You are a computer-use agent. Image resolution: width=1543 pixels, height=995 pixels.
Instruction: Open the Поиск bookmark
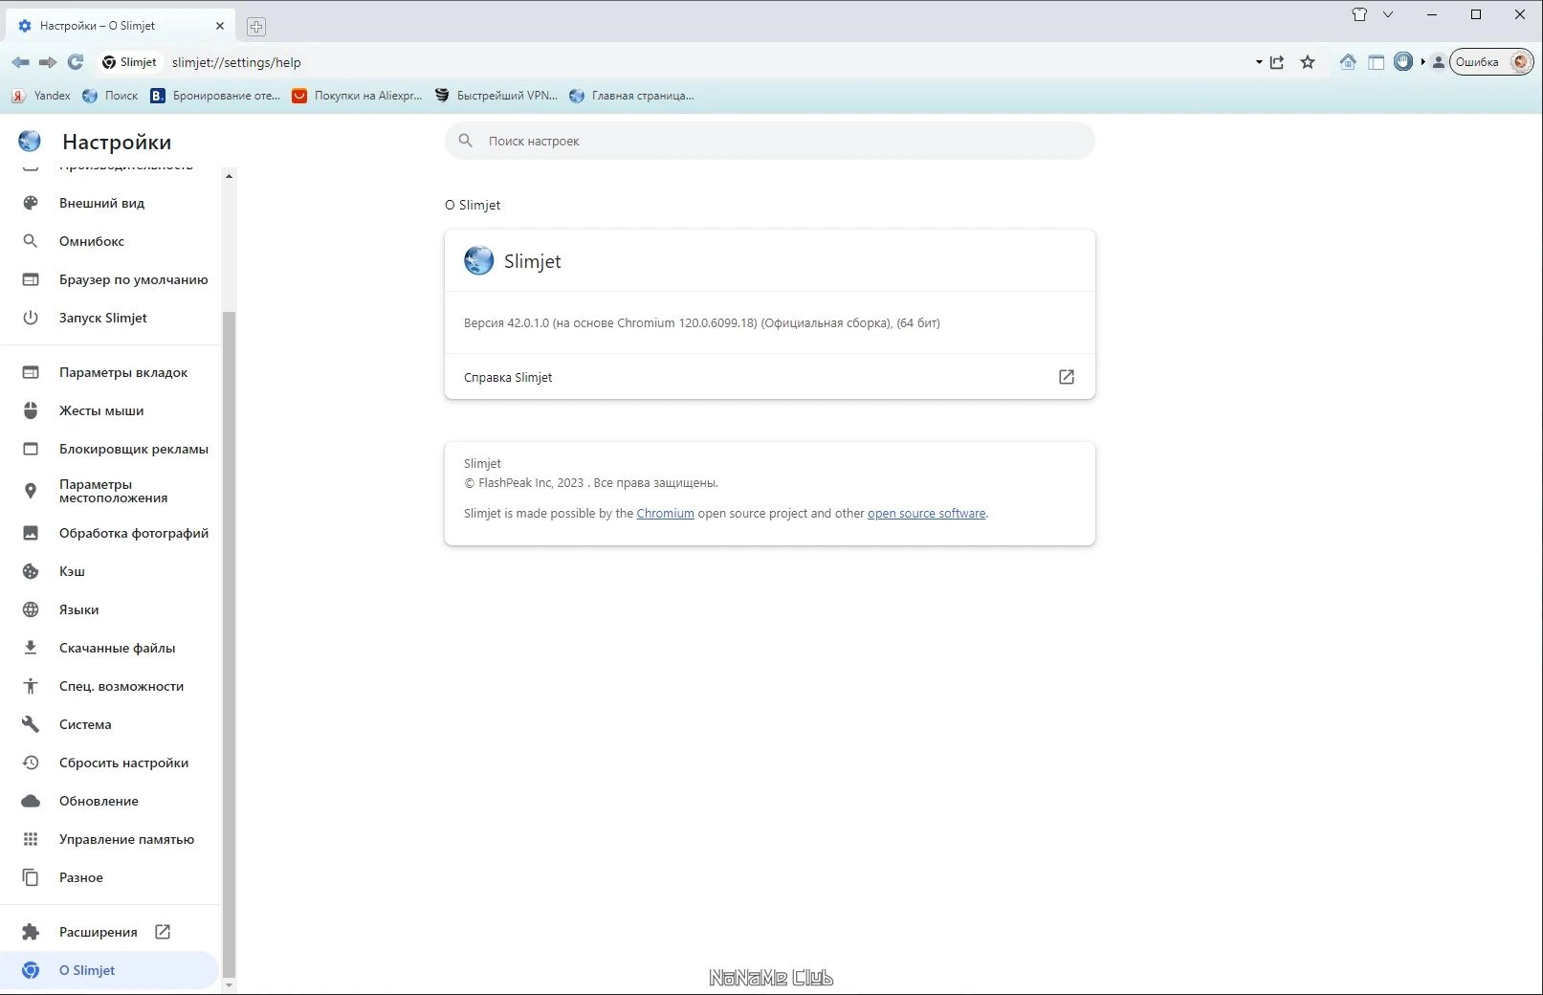pyautogui.click(x=110, y=96)
